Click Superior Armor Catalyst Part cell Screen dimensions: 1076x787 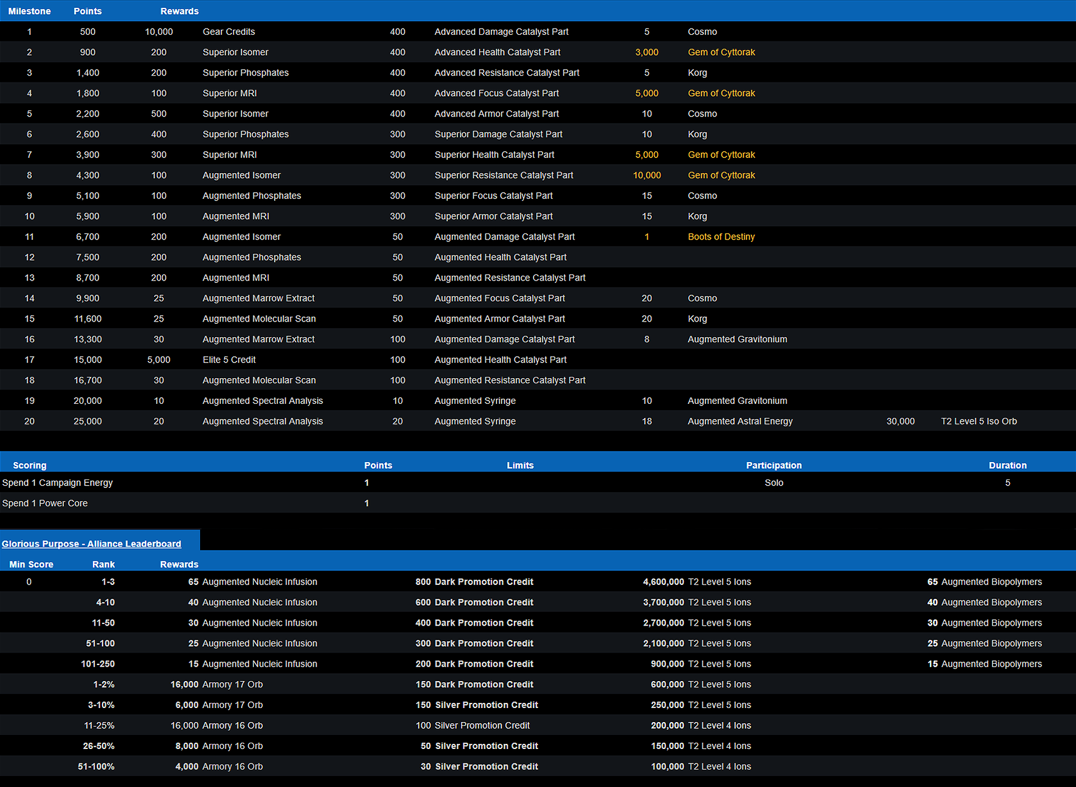click(x=493, y=216)
